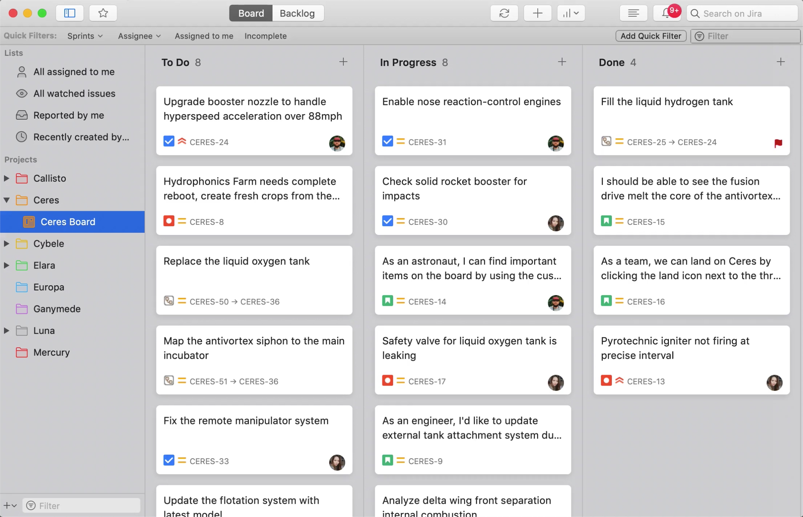
Task: Toggle the checkbox on CERES-33 card
Action: 169,460
